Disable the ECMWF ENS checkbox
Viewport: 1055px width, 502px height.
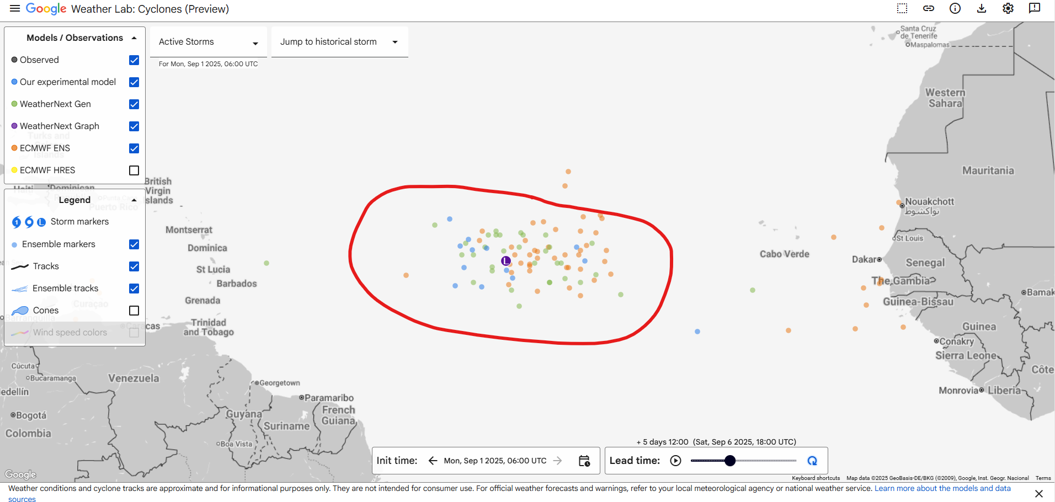[x=134, y=148]
